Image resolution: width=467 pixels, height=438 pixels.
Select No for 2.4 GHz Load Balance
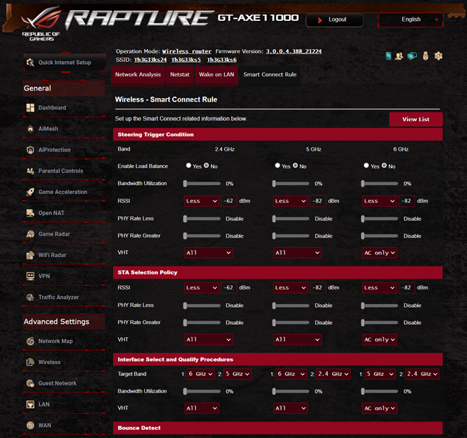(206, 165)
